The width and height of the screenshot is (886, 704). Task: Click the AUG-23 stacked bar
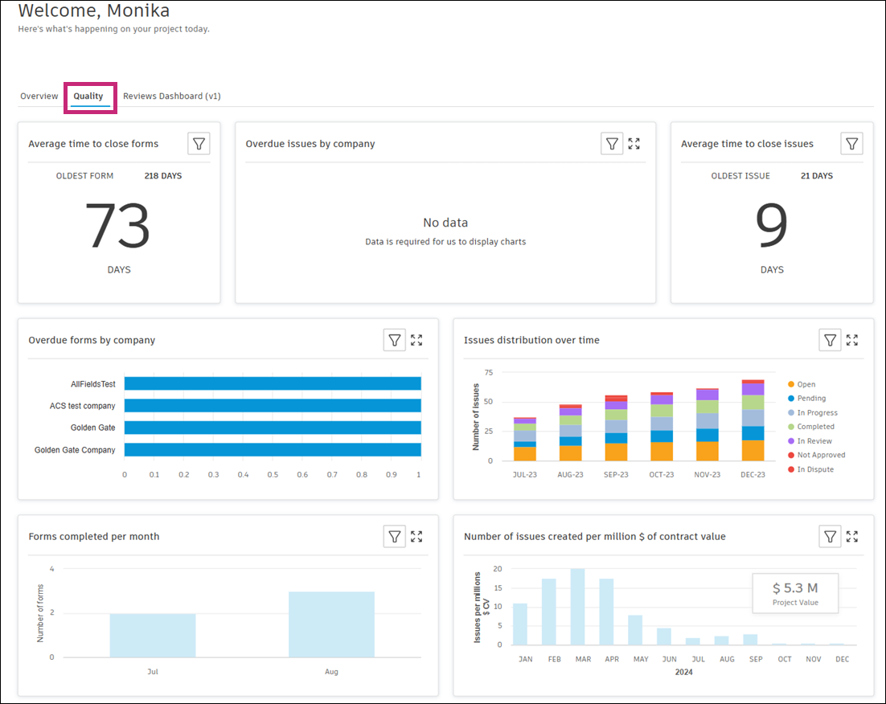[x=571, y=433]
